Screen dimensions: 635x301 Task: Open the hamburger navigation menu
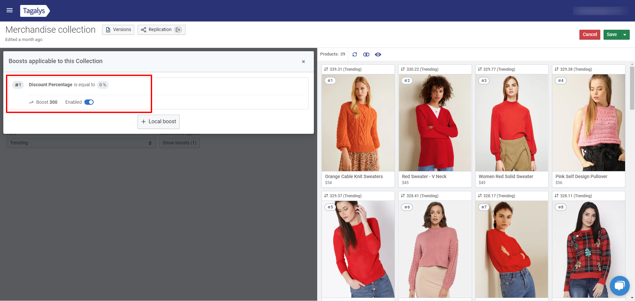10,11
